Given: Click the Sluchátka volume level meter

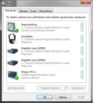Looking at the screenshot, I should tap(82, 39).
